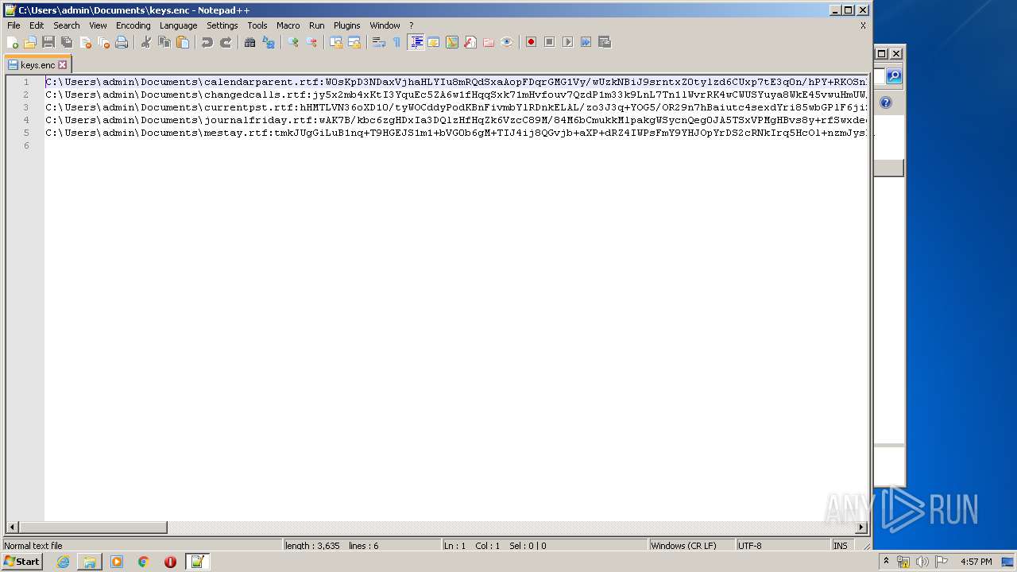
Task: Create a new document with the New icon
Action: pos(12,42)
